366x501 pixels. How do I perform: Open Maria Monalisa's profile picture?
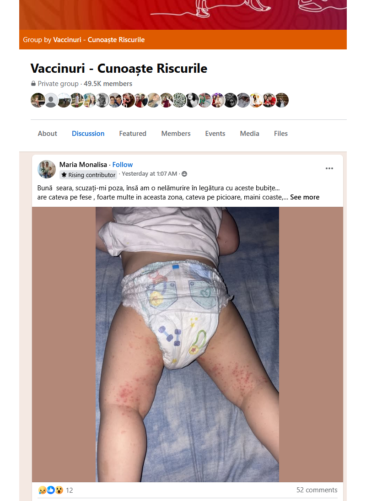tap(47, 169)
